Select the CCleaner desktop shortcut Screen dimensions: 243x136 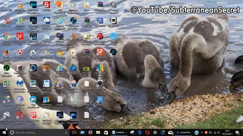(x=6, y=22)
